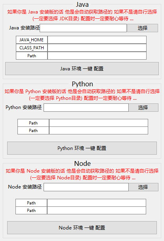Click the Python group box title
The height and width of the screenshot is (241, 164).
point(82,84)
